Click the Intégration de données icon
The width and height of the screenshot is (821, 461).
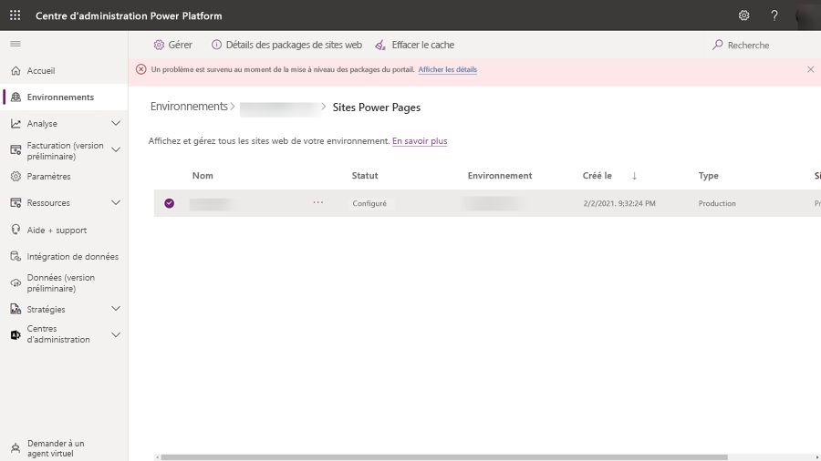click(16, 256)
